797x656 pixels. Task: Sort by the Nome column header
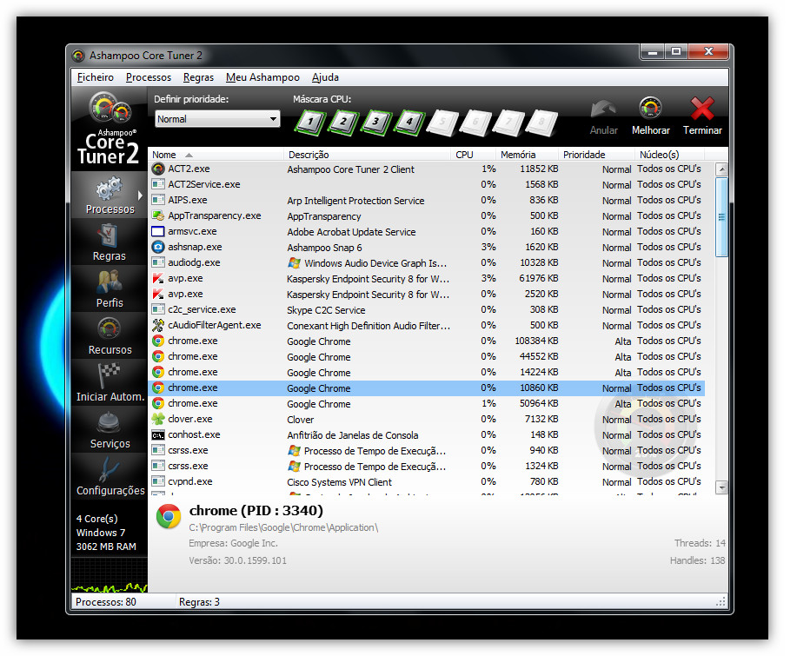pos(216,155)
